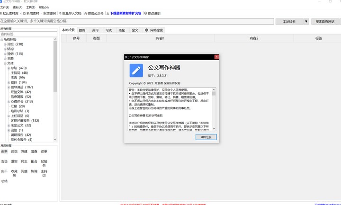Collapse the 文体 tree node

pos(4,63)
